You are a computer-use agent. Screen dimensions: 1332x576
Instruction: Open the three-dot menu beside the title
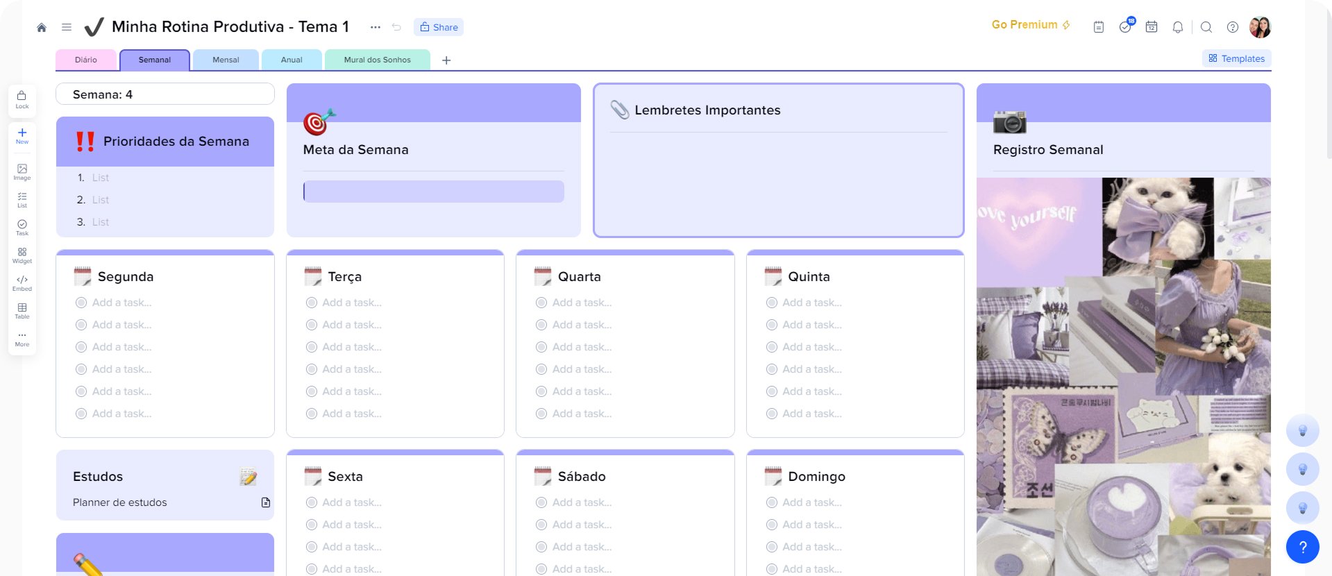tap(375, 27)
